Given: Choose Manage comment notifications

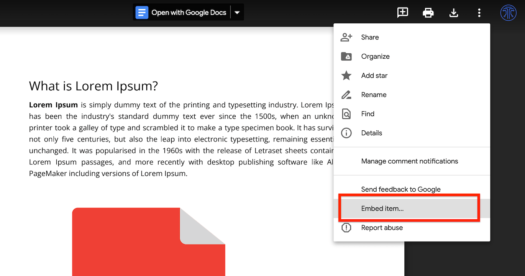Looking at the screenshot, I should pyautogui.click(x=409, y=161).
